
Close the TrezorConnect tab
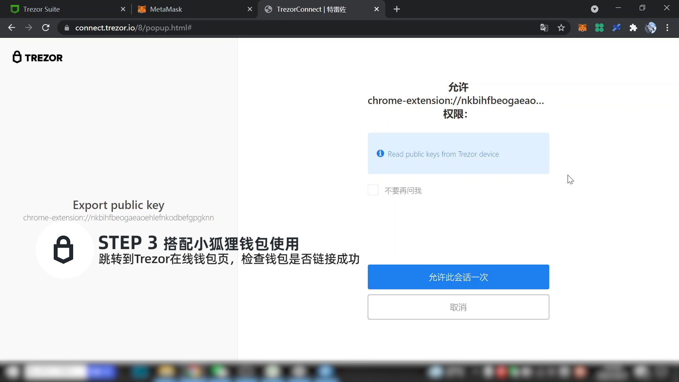click(377, 9)
